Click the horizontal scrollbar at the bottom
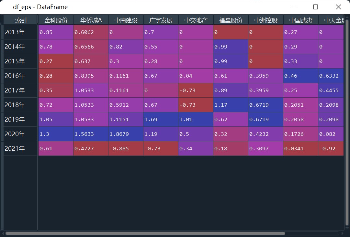350x237 pixels. tap(145, 233)
